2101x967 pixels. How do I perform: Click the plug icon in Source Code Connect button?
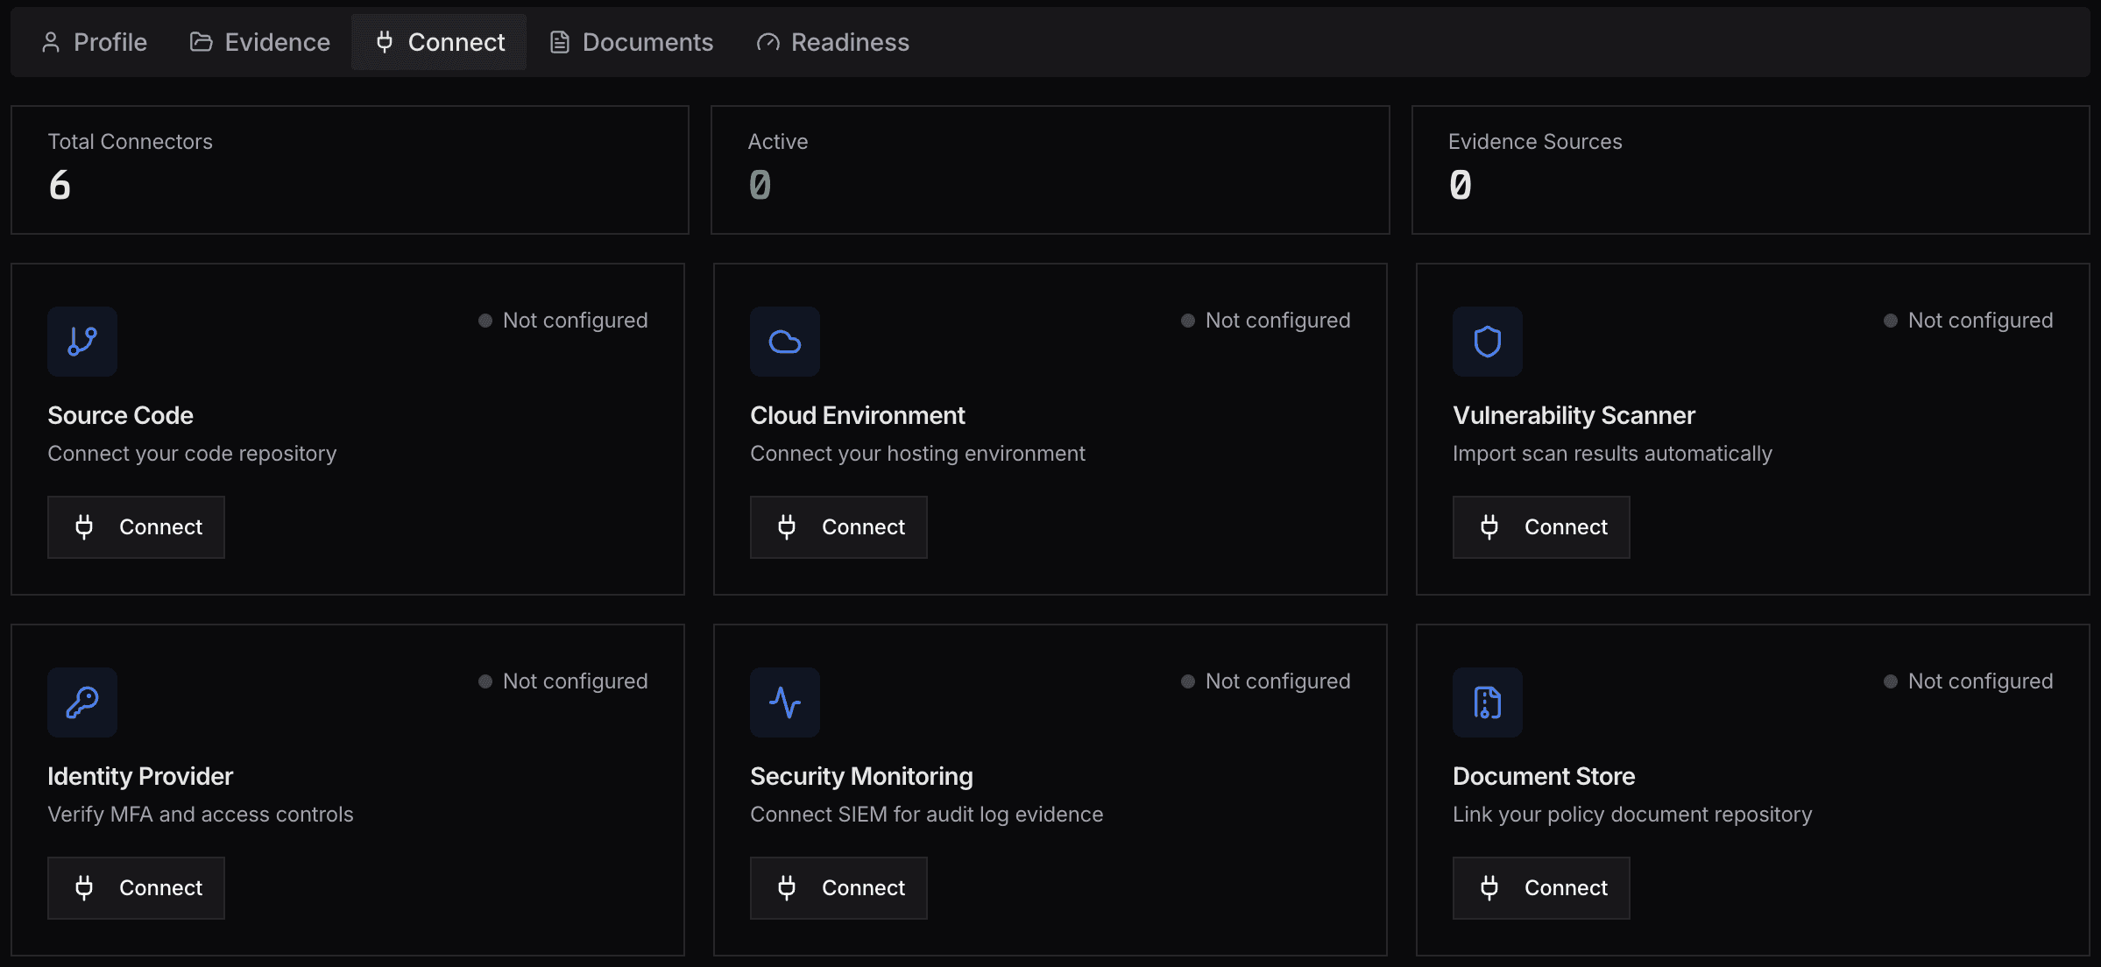coord(84,526)
